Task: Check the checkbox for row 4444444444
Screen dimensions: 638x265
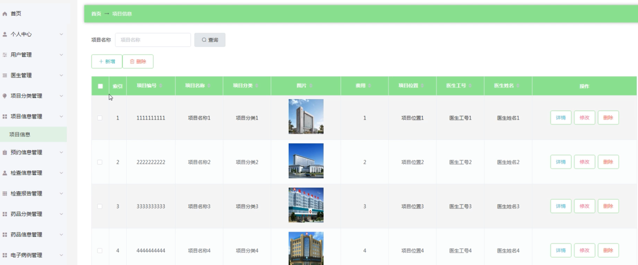Action: tap(100, 250)
